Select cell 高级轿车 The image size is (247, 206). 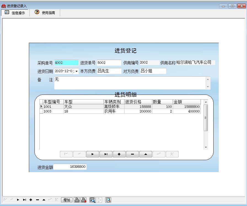[x=114, y=106]
